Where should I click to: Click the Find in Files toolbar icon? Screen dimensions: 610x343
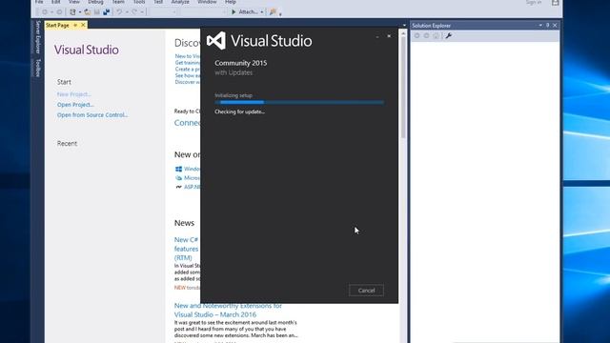[x=273, y=12]
